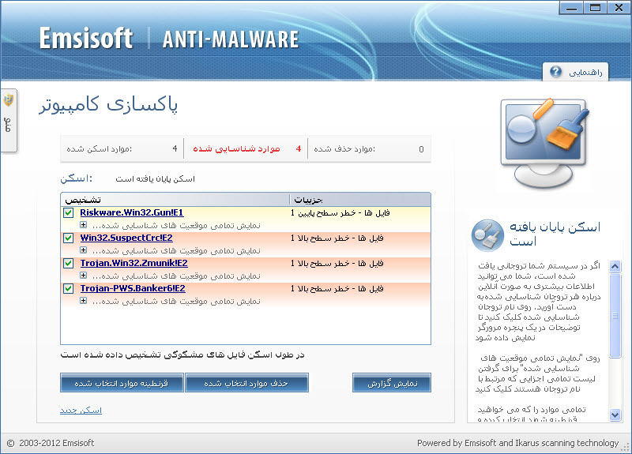Uncheck the Riskware.Win32.Gun!E1 checkbox
This screenshot has width=632, height=454.
coord(69,212)
